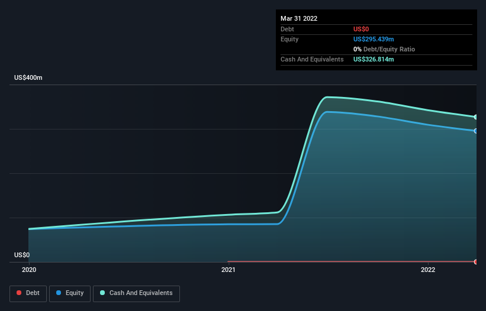Viewport: 486px width, 311px height.
Task: Click the red Debt data point marker
Action: (x=476, y=262)
